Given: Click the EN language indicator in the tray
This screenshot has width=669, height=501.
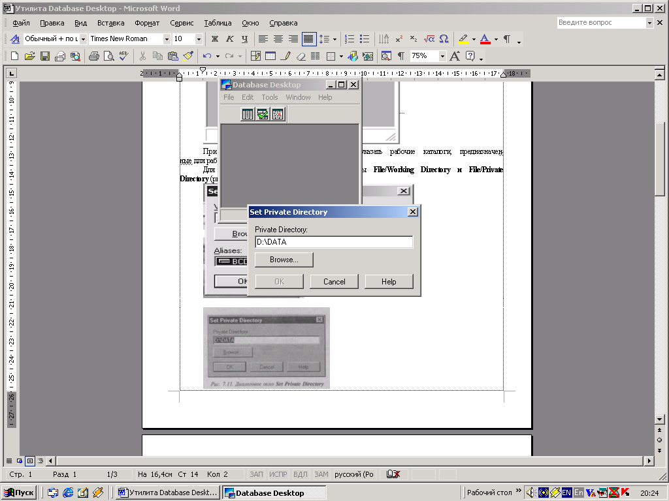Looking at the screenshot, I should coord(566,493).
